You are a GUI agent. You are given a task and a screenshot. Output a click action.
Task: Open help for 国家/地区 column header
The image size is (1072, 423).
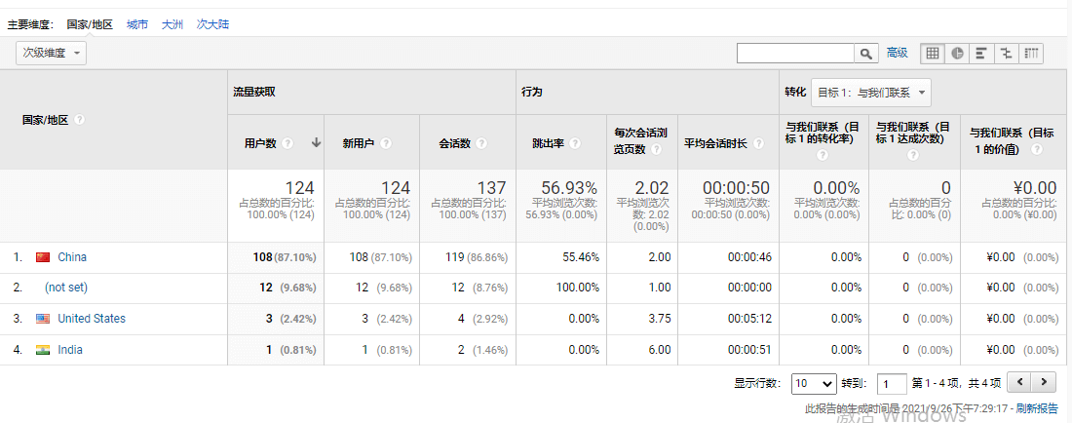[79, 120]
